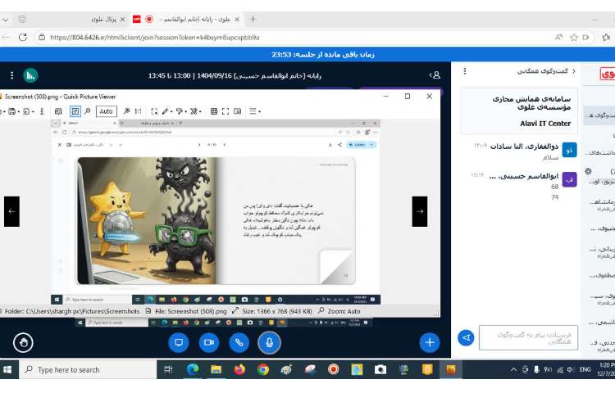Open the blue plus actions button
Screen dimensions: 615x393
429,342
